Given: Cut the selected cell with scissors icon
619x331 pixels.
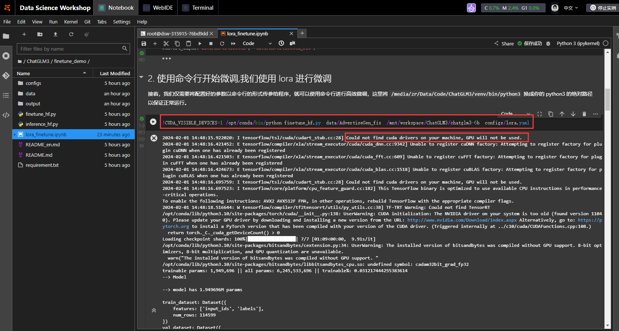Looking at the screenshot, I should pyautogui.click(x=166, y=44).
